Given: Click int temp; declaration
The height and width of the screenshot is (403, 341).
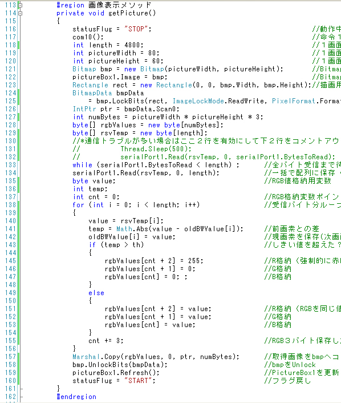Looking at the screenshot, I should [90, 188].
